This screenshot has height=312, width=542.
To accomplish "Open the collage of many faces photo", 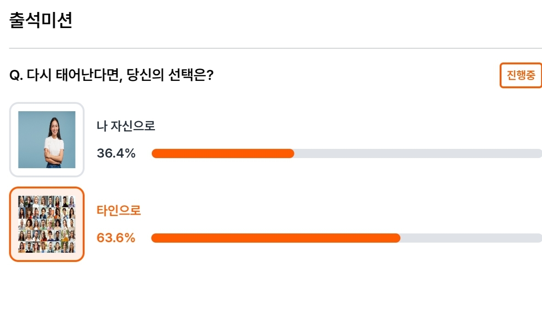I will pos(46,224).
